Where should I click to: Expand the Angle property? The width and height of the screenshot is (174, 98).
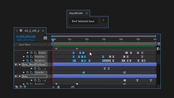(x=28, y=53)
